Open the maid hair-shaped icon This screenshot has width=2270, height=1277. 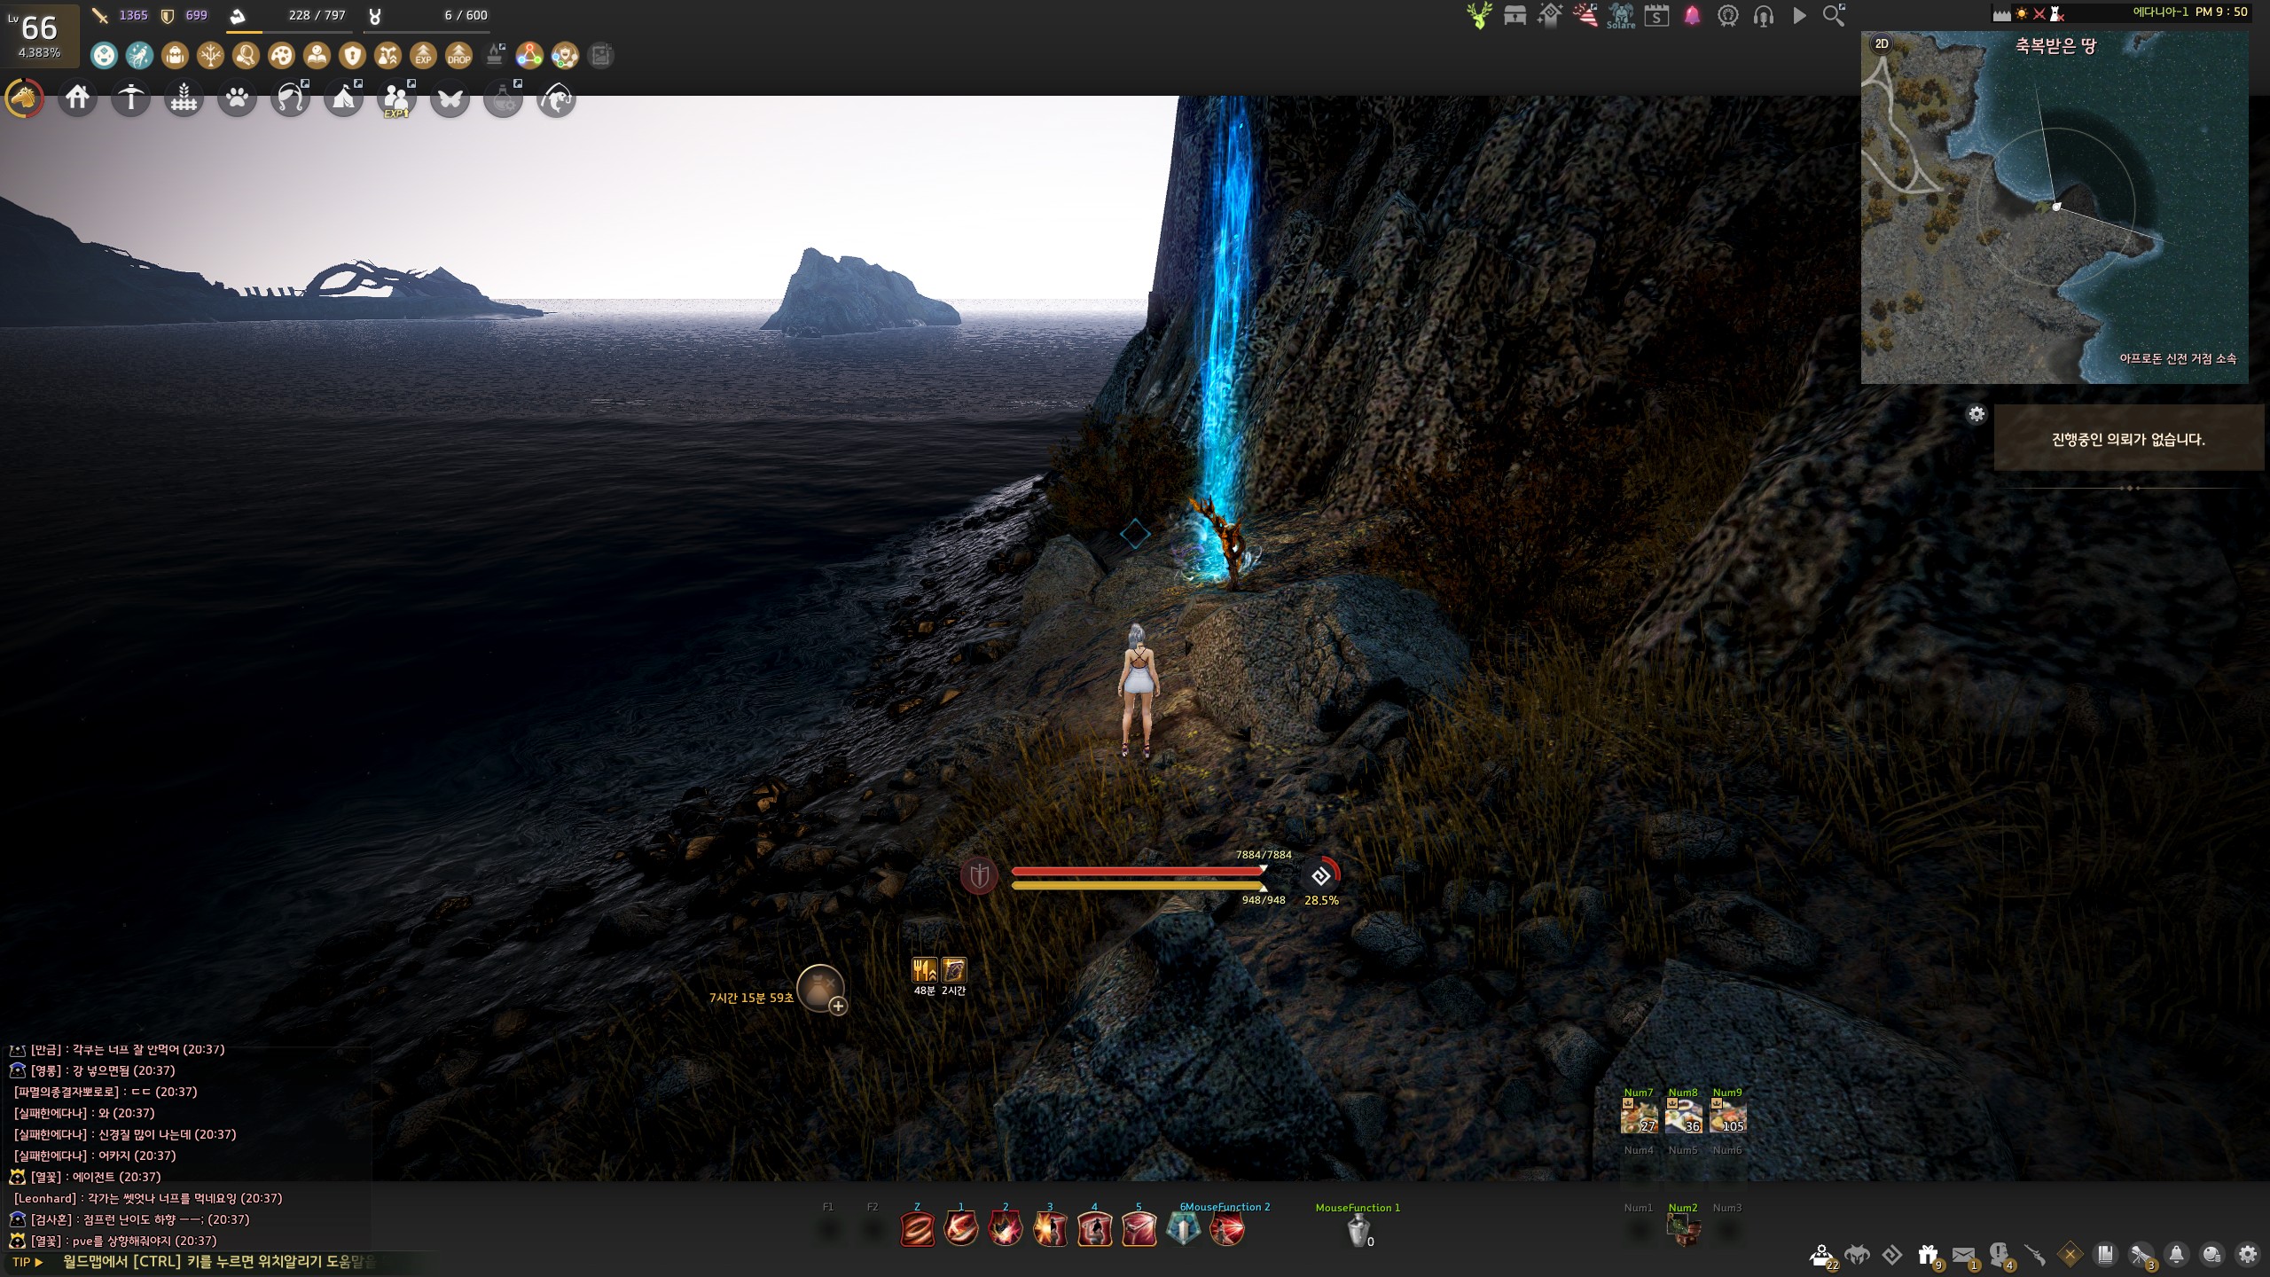coord(291,98)
